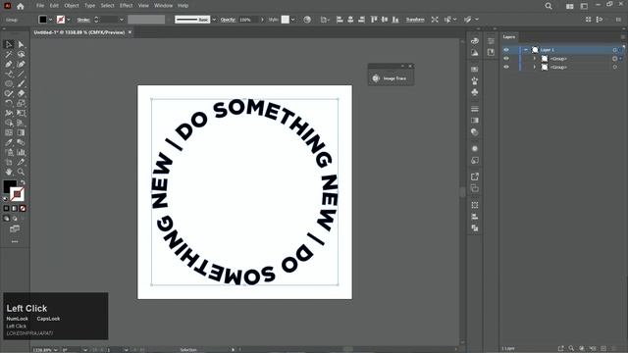Hide Layer 1 with eye icon
This screenshot has height=353, width=628.
tap(506, 50)
